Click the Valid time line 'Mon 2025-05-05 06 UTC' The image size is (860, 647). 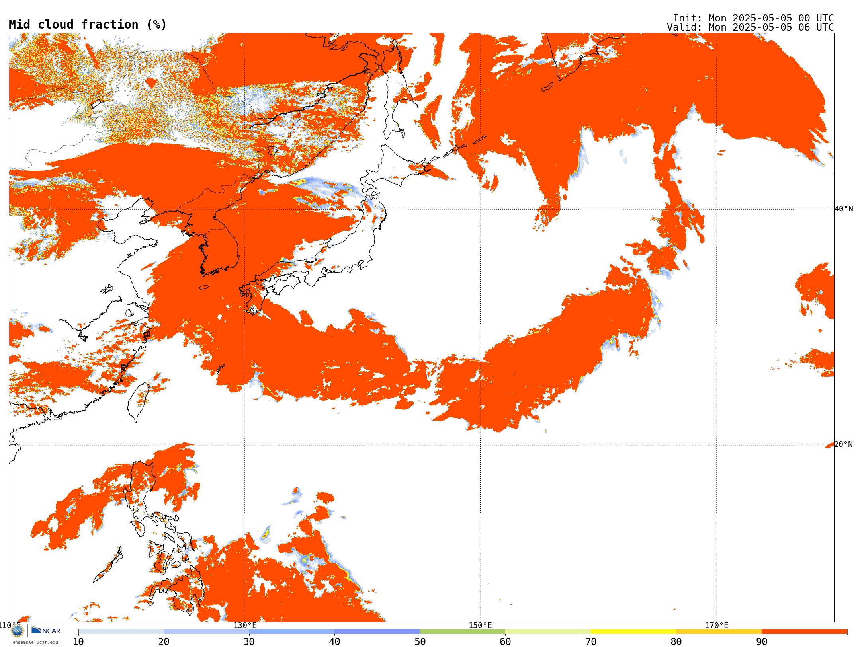click(771, 27)
